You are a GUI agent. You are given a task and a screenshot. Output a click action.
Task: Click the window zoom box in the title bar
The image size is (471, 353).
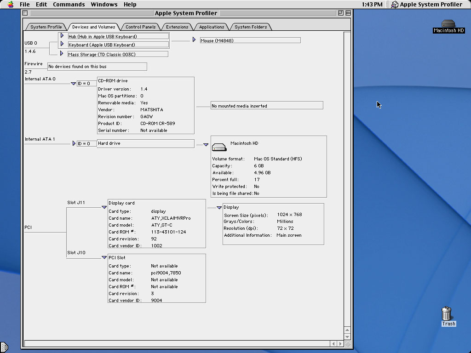click(341, 13)
